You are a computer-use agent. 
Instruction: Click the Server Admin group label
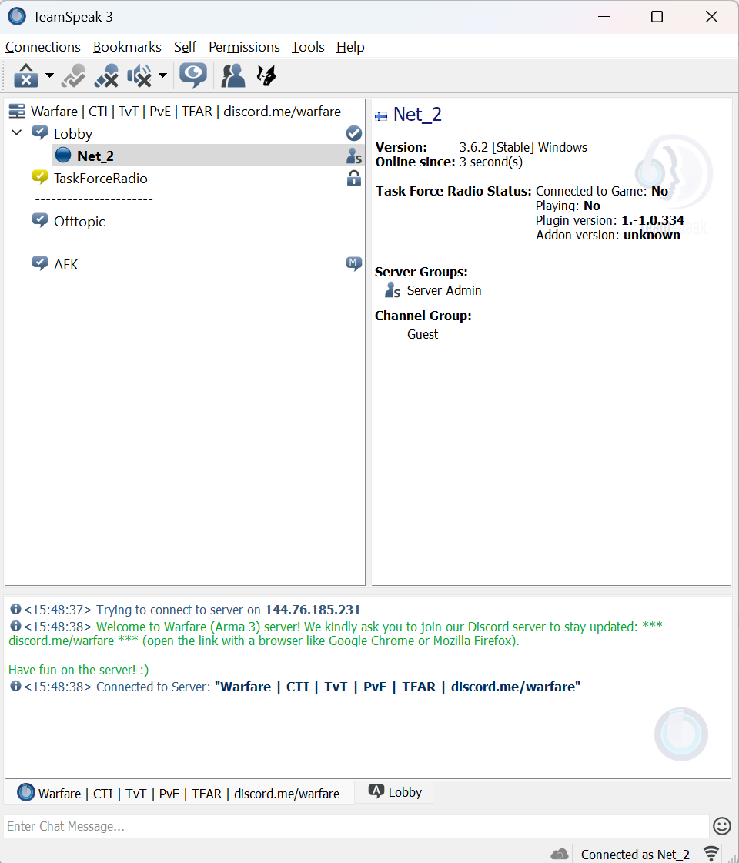tap(444, 290)
